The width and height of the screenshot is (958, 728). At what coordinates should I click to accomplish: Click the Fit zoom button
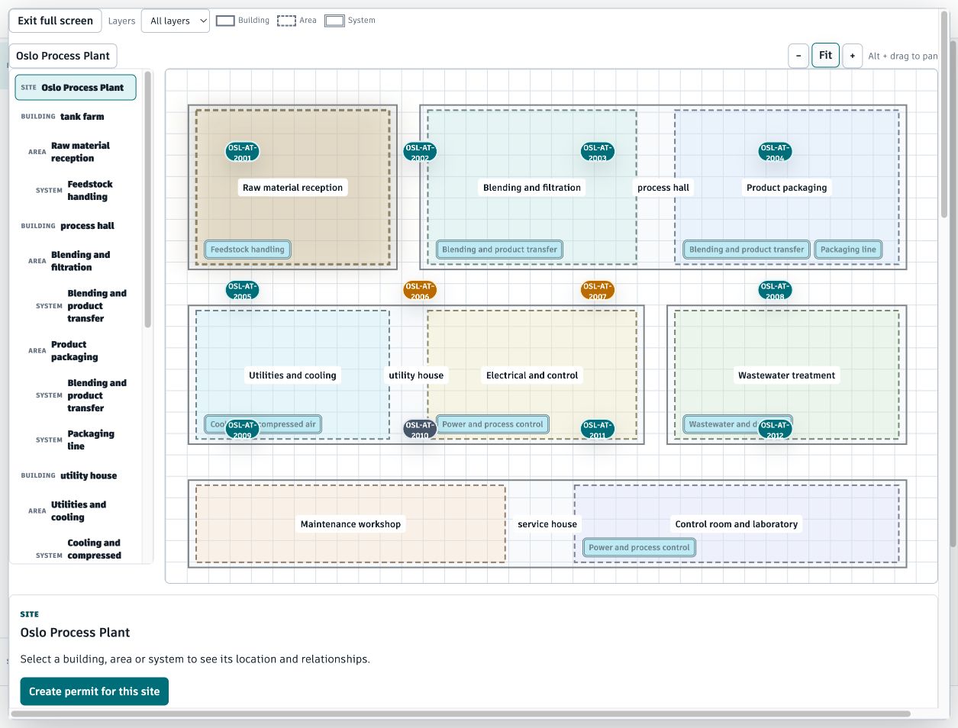(825, 55)
